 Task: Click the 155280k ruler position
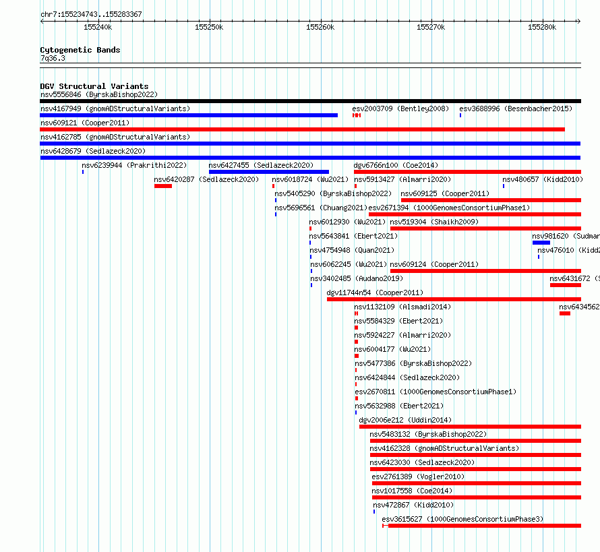pos(542,27)
